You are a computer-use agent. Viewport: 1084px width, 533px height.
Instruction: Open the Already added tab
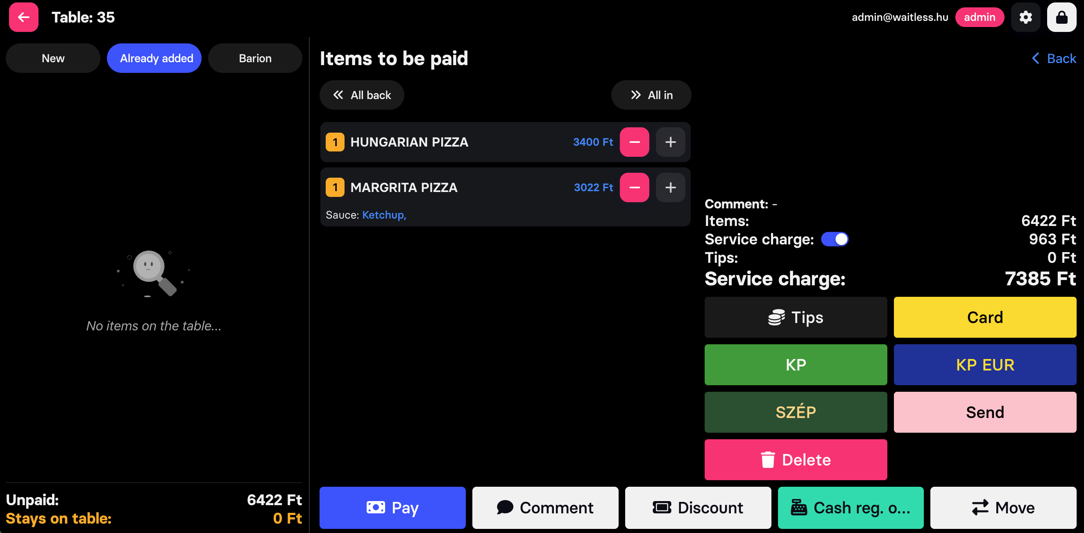click(154, 58)
